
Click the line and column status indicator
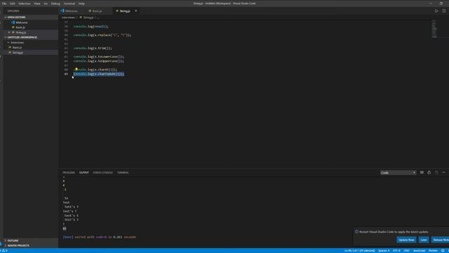click(359, 251)
